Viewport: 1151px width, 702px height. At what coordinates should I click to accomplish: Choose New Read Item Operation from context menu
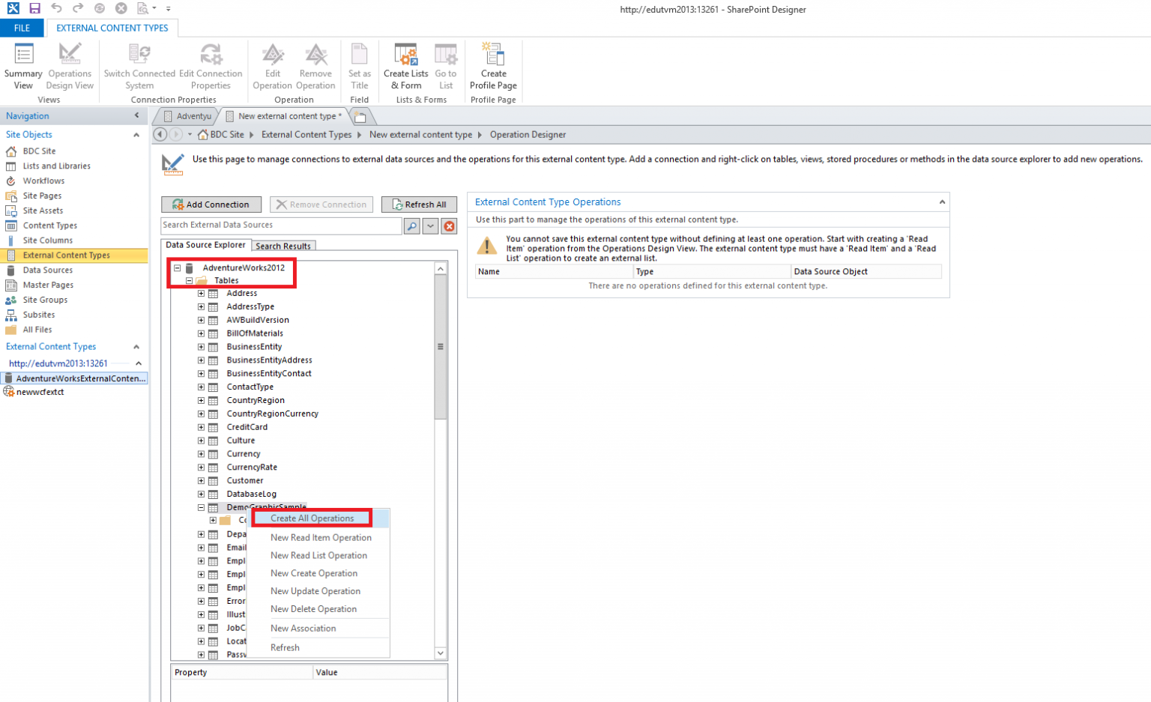tap(321, 537)
